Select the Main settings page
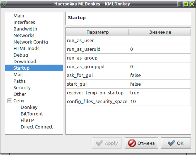The height and width of the screenshot is (155, 196). [19, 16]
